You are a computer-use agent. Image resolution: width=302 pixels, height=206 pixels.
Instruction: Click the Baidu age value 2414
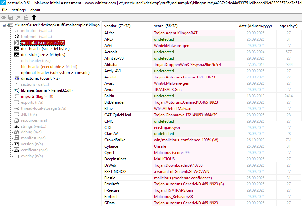coord(288,96)
